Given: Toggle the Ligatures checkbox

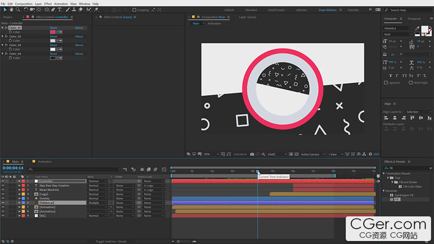Looking at the screenshot, I should pos(386,83).
